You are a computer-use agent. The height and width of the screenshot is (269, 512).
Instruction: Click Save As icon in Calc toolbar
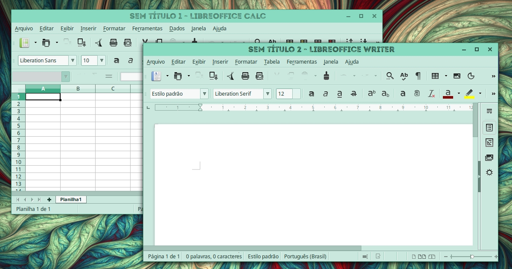pyautogui.click(x=82, y=43)
